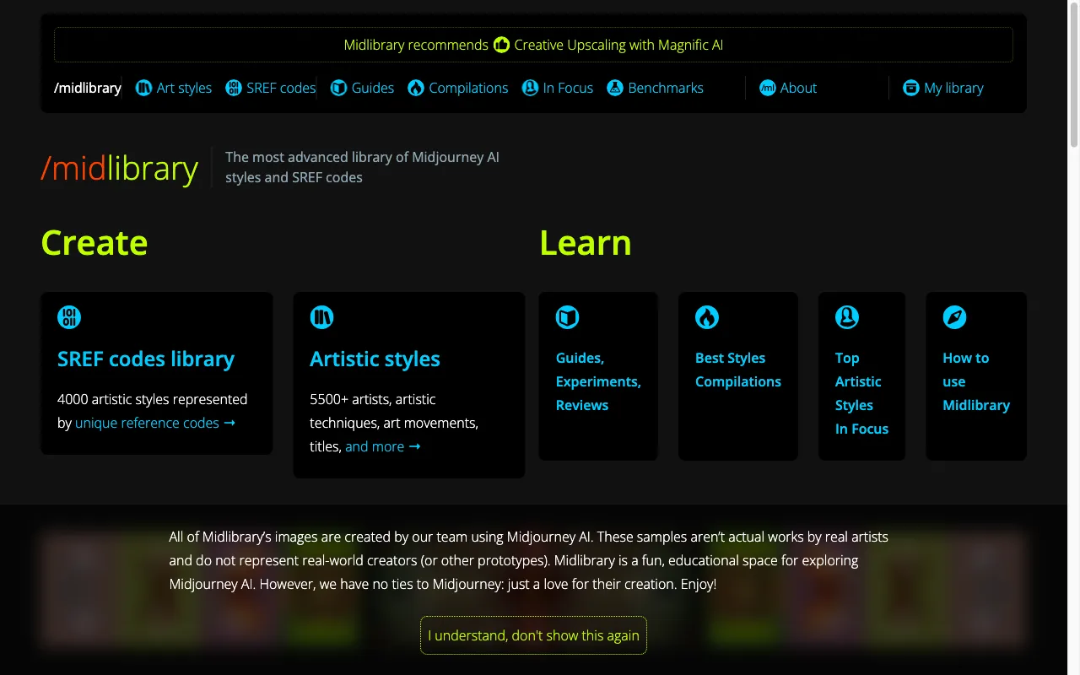Click the /midlibrary home text in navbar

88,88
